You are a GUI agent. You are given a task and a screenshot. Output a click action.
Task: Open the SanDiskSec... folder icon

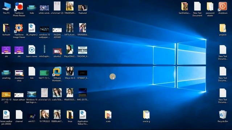click(x=185, y=6)
